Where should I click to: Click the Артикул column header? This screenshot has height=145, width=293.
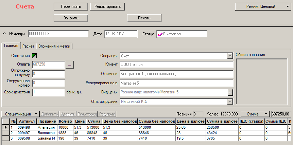click(27, 121)
